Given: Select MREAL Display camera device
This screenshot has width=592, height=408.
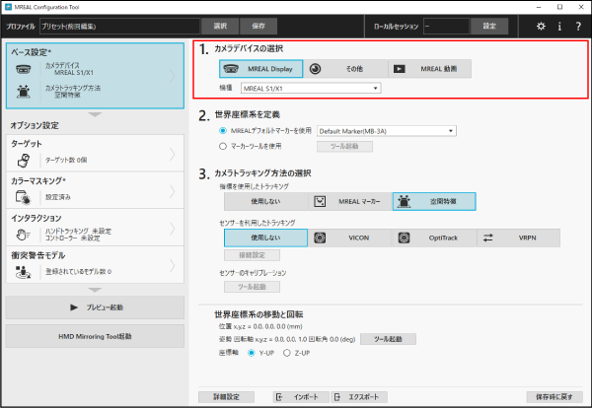Looking at the screenshot, I should coord(260,69).
